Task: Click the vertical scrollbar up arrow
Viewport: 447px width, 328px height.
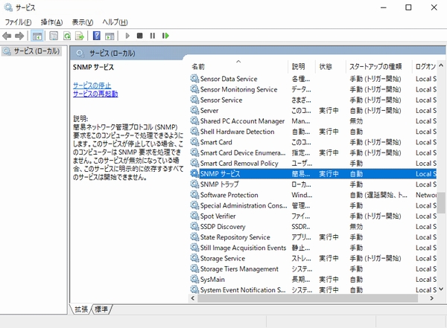Action: pos(441,65)
